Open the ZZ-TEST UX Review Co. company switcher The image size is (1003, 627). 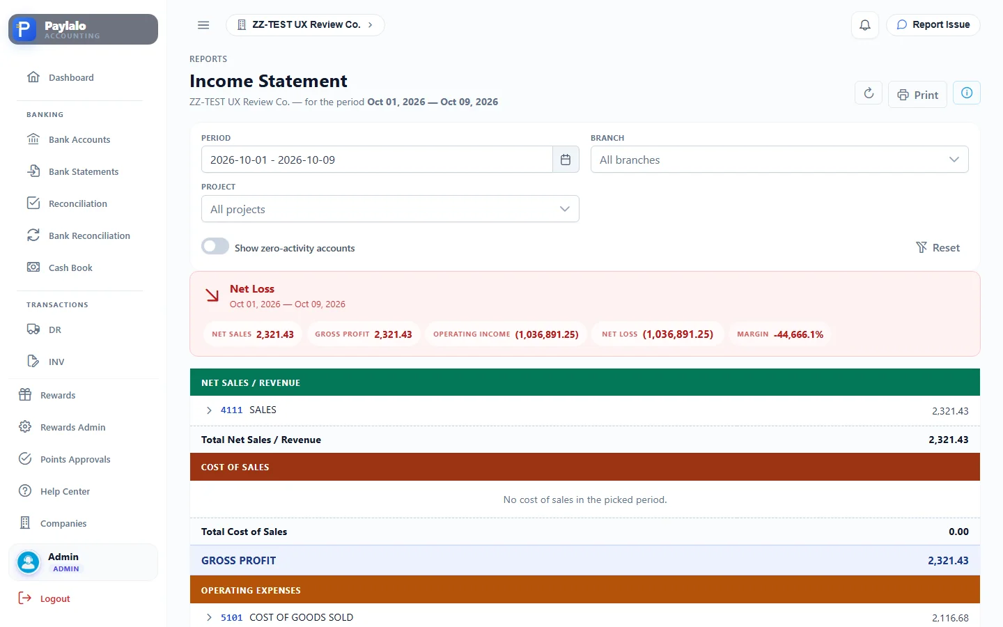[305, 25]
